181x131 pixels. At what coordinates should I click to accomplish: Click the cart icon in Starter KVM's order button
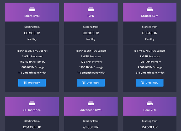click(x=143, y=83)
